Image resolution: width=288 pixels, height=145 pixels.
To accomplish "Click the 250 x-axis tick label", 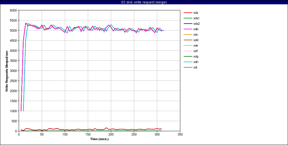I will [134, 134].
